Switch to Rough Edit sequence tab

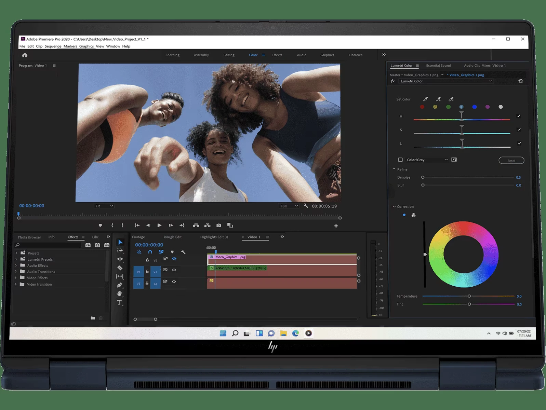[x=172, y=237]
